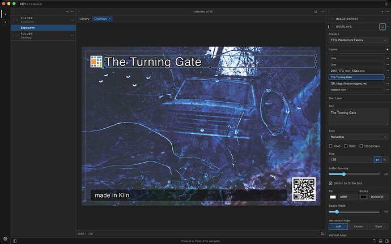Click the Text input box
Viewport: 391px width, 244px height.
tap(358, 117)
